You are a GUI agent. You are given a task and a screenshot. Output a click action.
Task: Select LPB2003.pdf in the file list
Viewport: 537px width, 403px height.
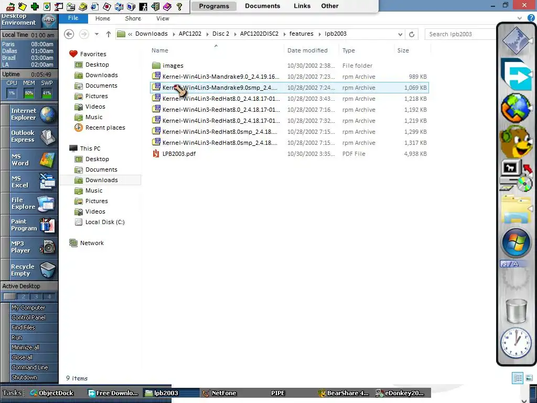point(289,154)
